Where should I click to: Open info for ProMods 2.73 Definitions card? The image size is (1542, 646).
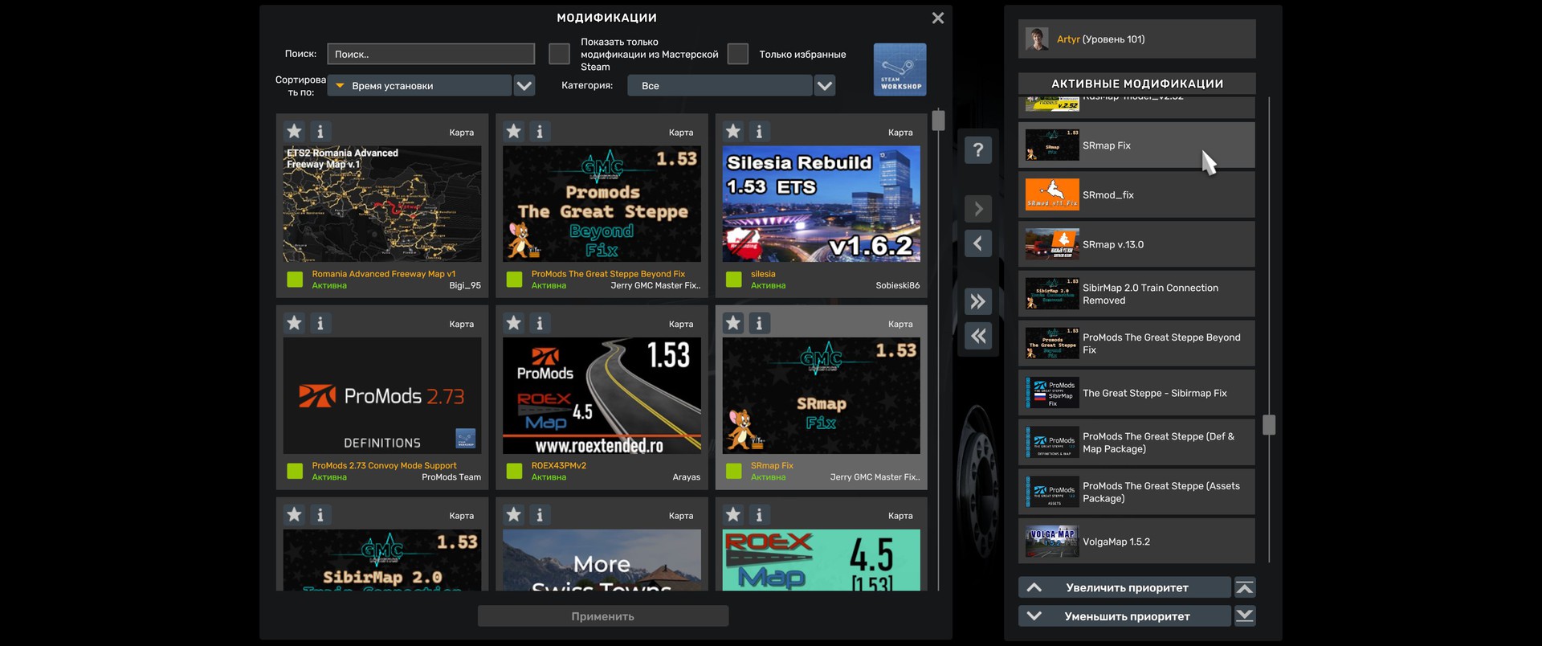pos(320,323)
